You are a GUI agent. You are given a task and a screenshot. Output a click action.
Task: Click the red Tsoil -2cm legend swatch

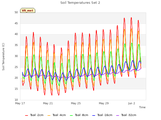26,115
